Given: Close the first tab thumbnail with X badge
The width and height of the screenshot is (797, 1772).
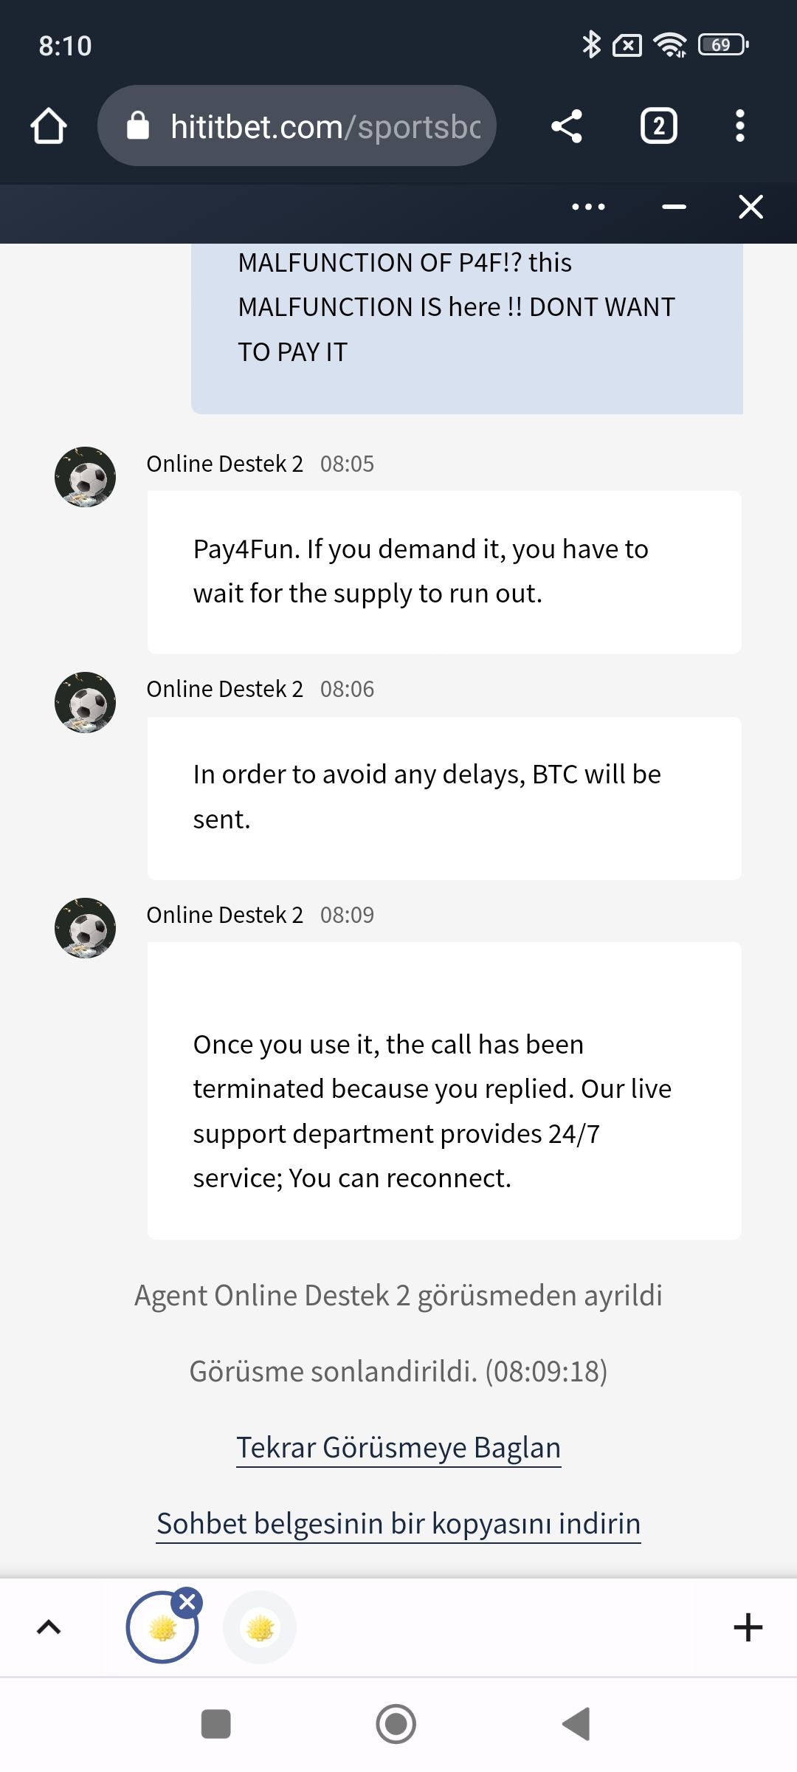Looking at the screenshot, I should (x=187, y=1602).
